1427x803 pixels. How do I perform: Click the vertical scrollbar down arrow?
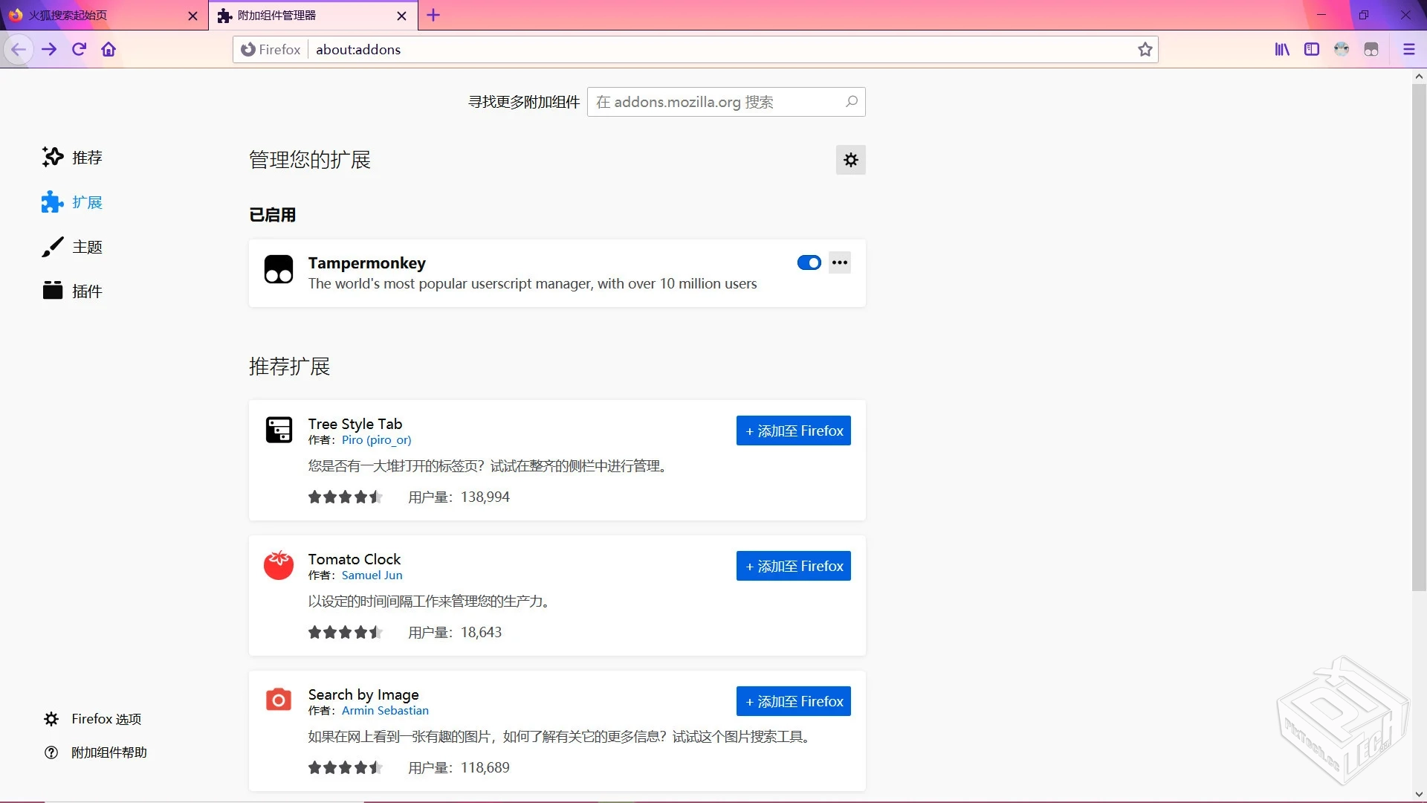tap(1419, 794)
